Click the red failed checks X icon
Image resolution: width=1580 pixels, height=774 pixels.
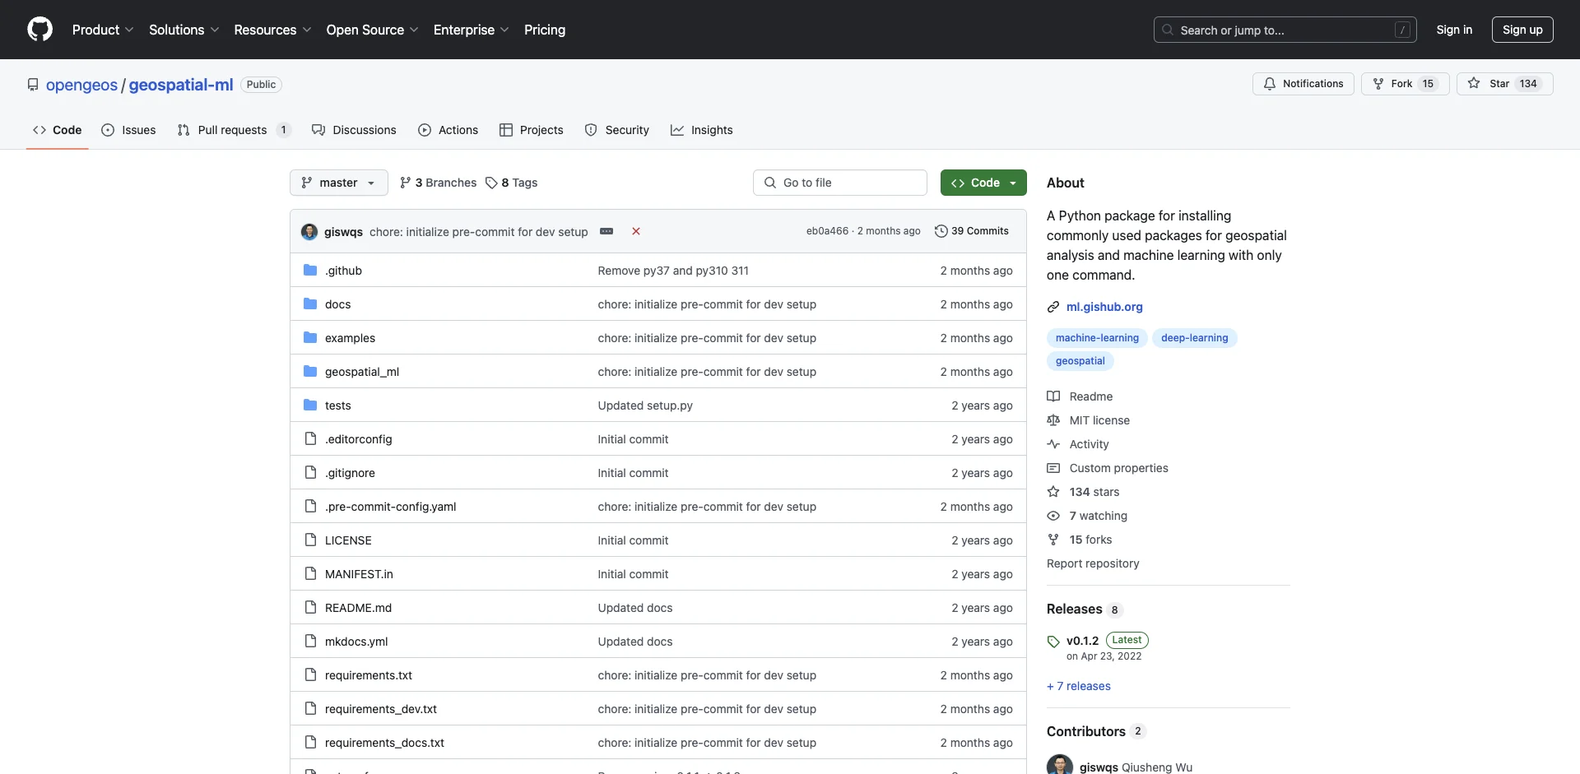(636, 231)
